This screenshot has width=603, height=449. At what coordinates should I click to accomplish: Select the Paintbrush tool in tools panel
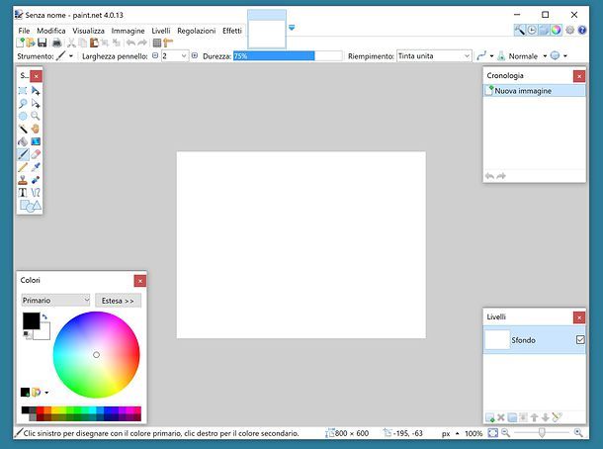23,154
